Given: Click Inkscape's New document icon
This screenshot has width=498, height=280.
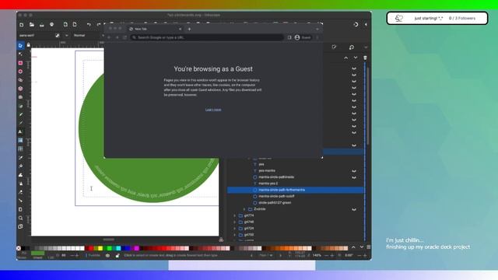Looking at the screenshot, I should pos(22,24).
